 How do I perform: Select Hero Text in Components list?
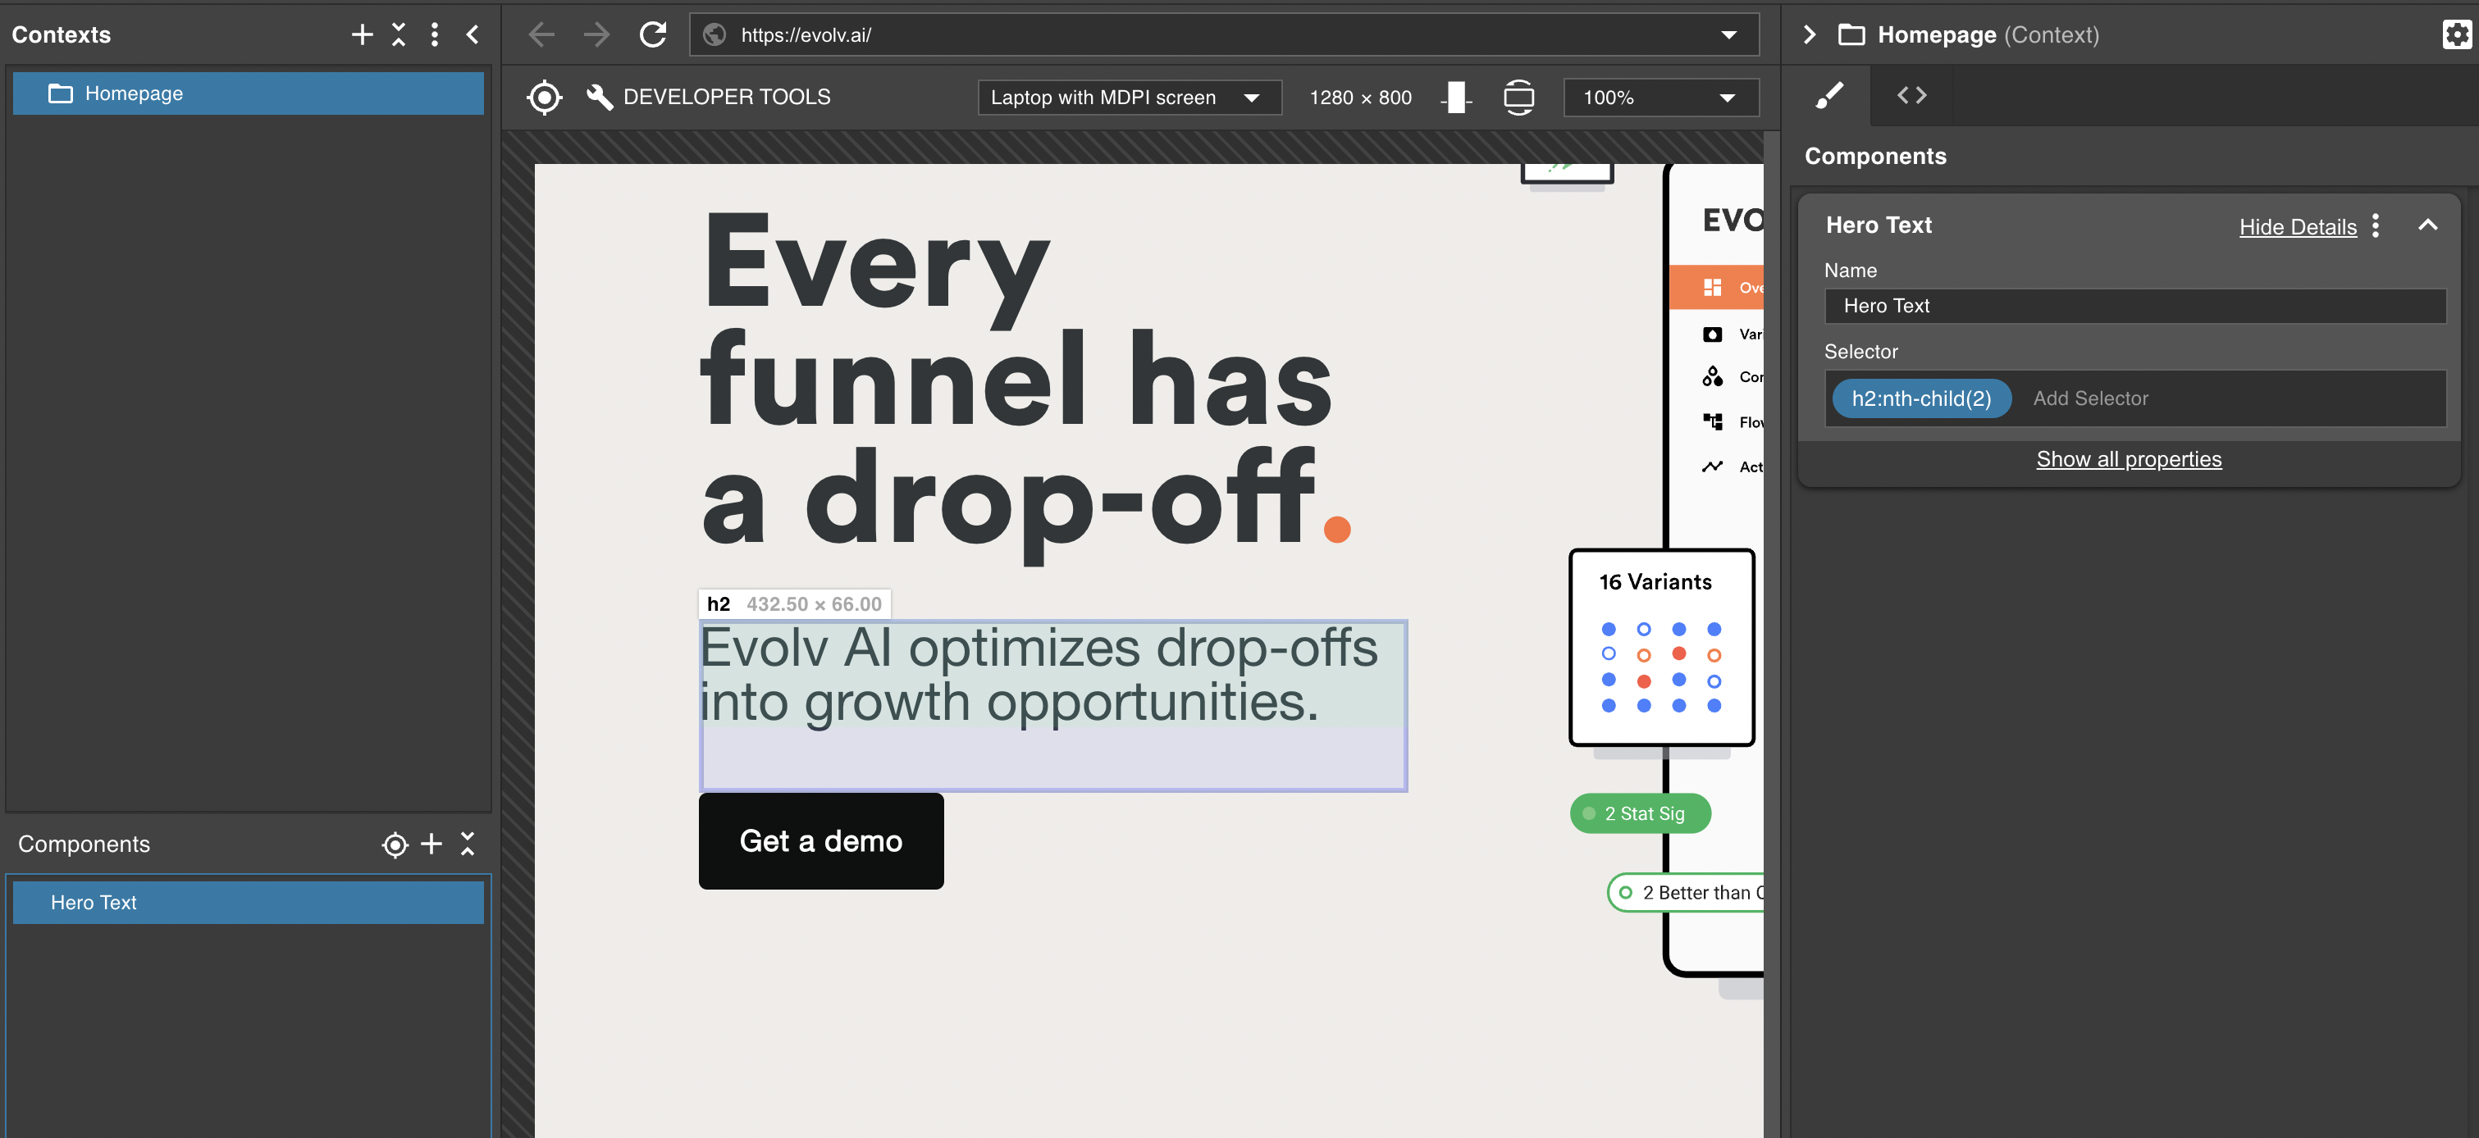pyautogui.click(x=249, y=903)
